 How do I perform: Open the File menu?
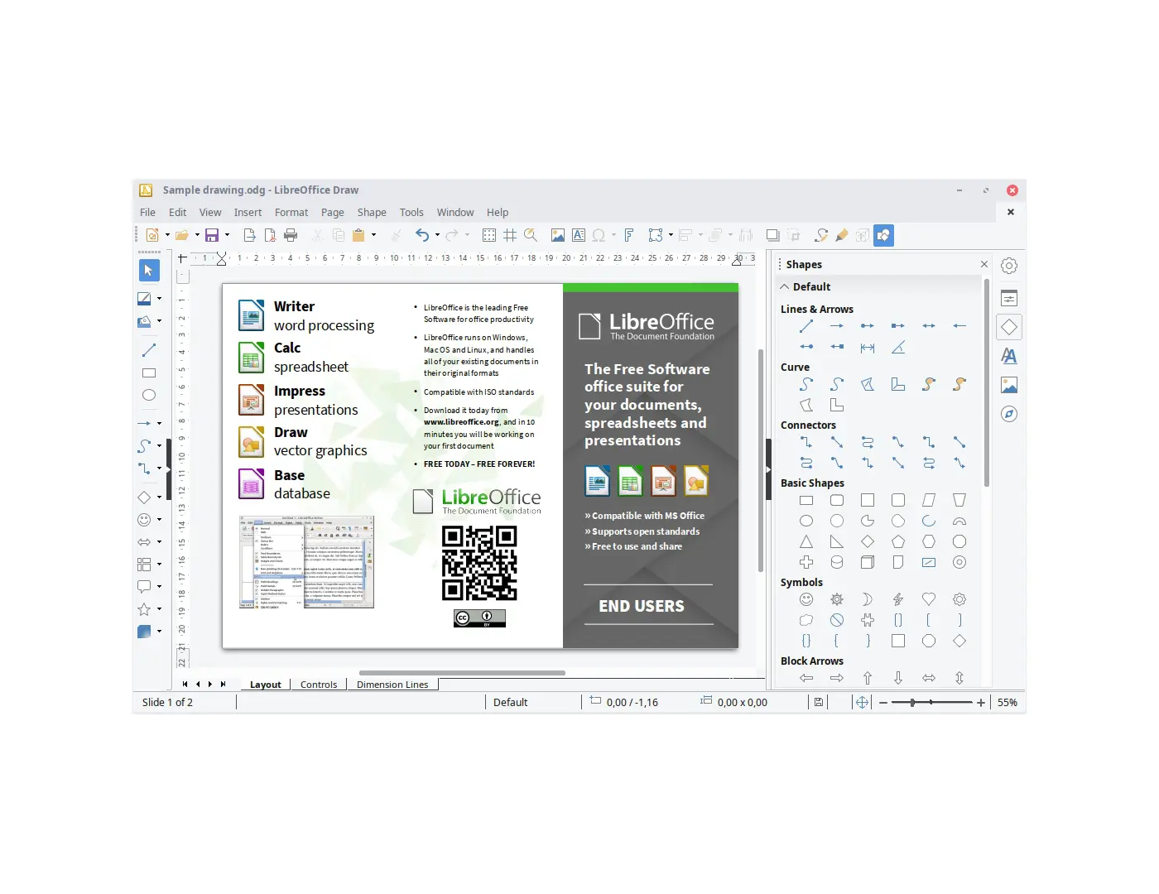[x=148, y=213]
